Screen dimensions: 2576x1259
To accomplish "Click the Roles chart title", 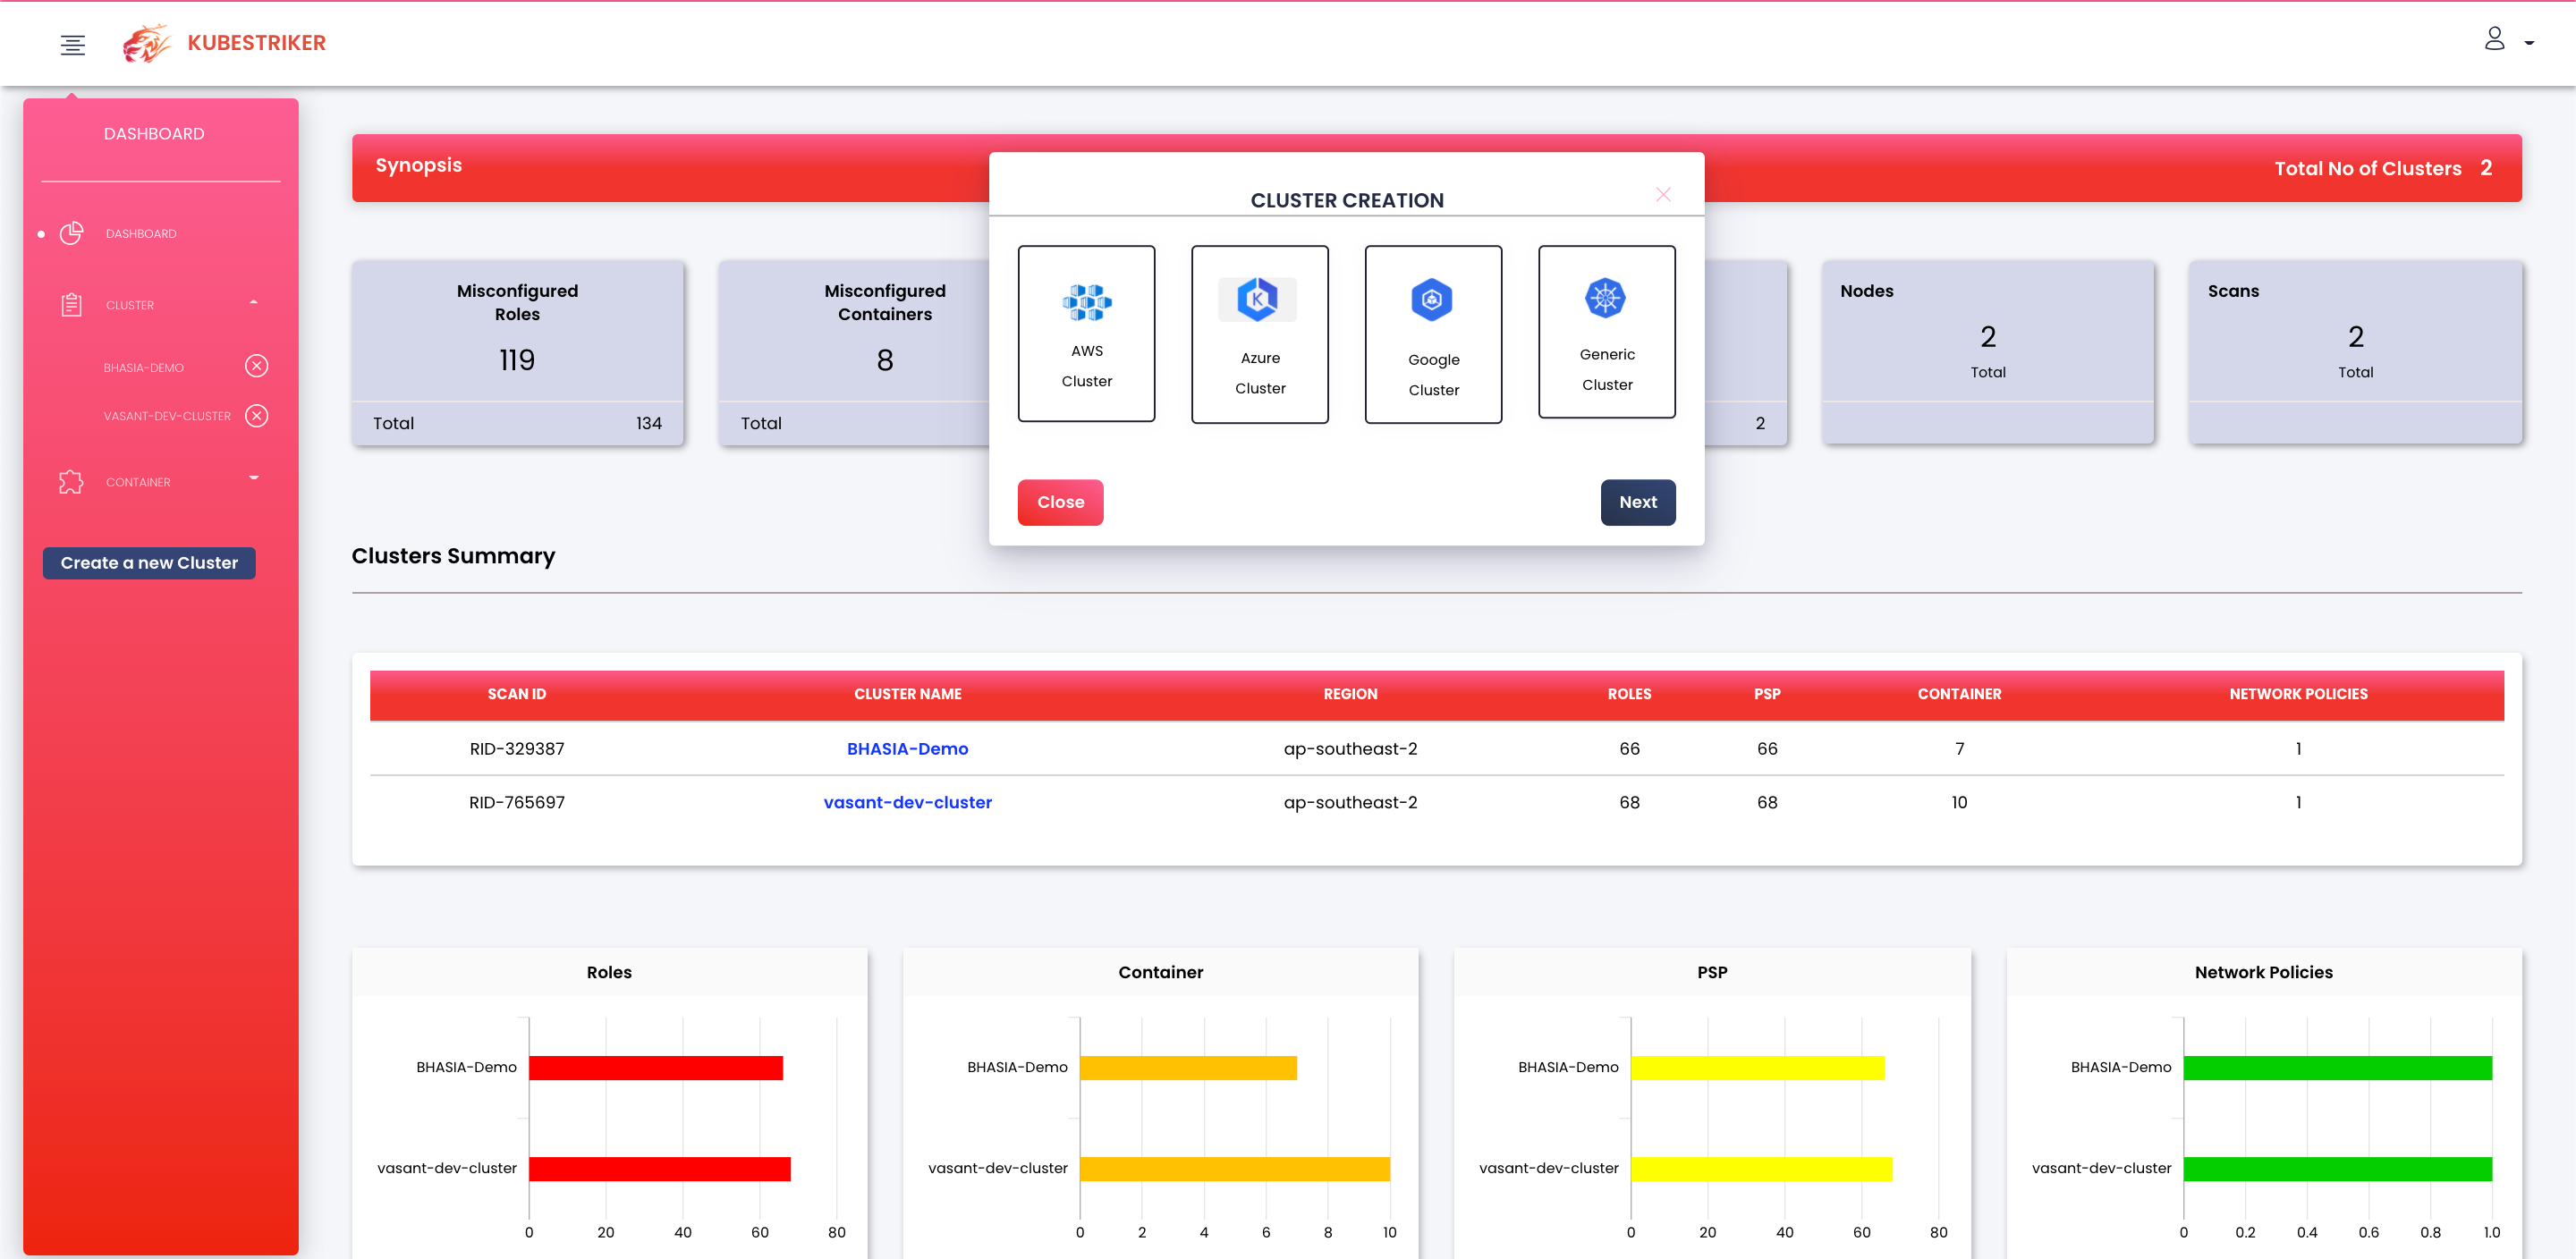I will click(609, 972).
